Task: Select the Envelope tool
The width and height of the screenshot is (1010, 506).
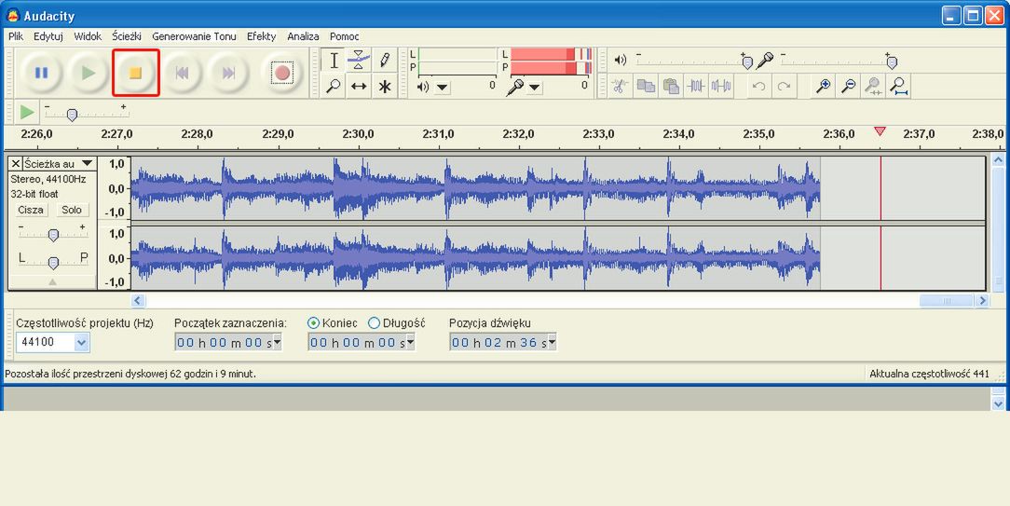Action: [x=359, y=61]
